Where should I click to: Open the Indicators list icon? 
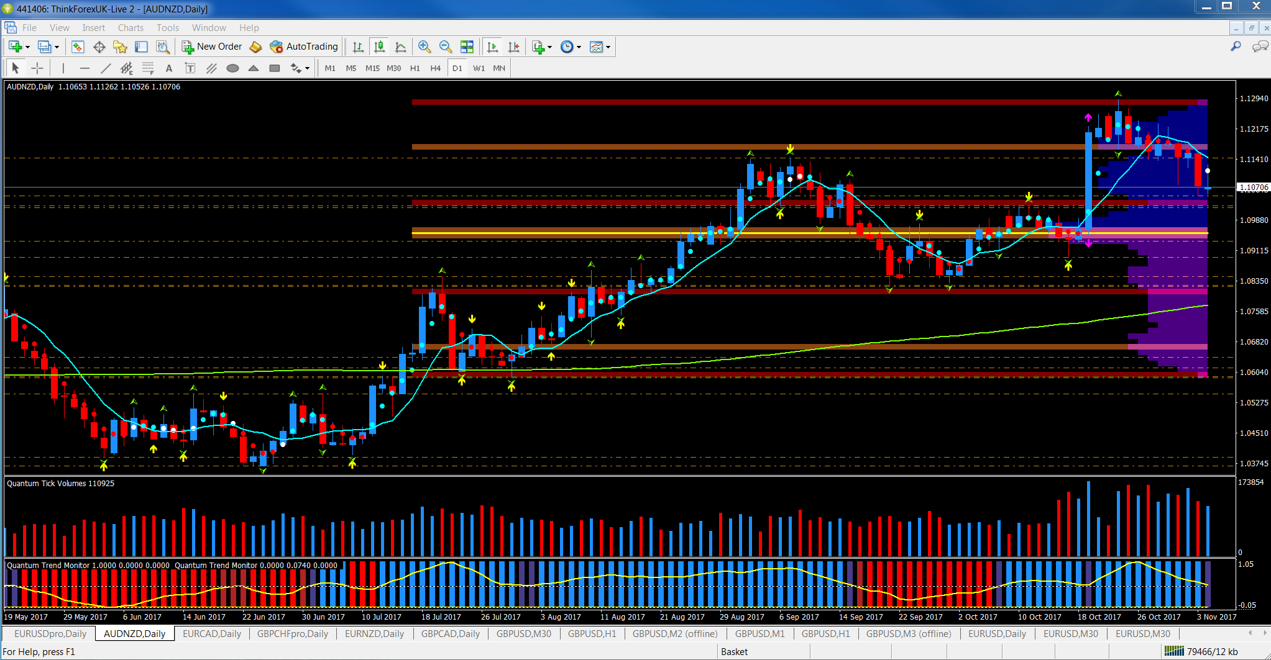point(538,47)
